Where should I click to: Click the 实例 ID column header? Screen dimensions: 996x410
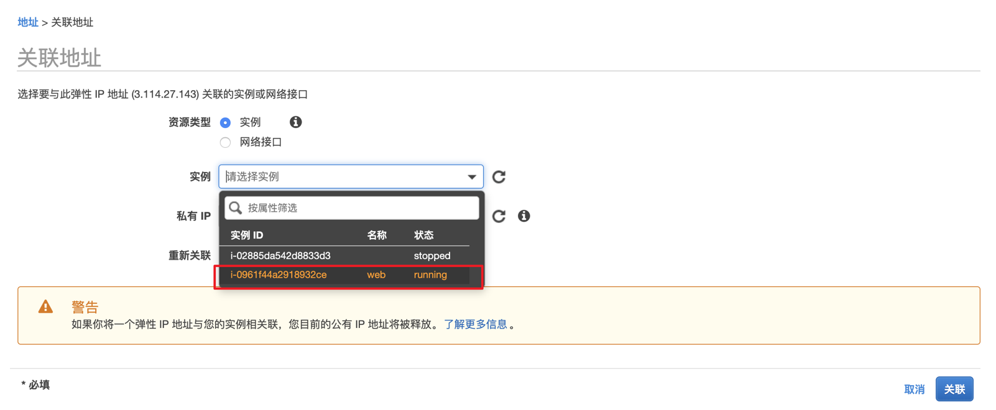click(x=247, y=235)
